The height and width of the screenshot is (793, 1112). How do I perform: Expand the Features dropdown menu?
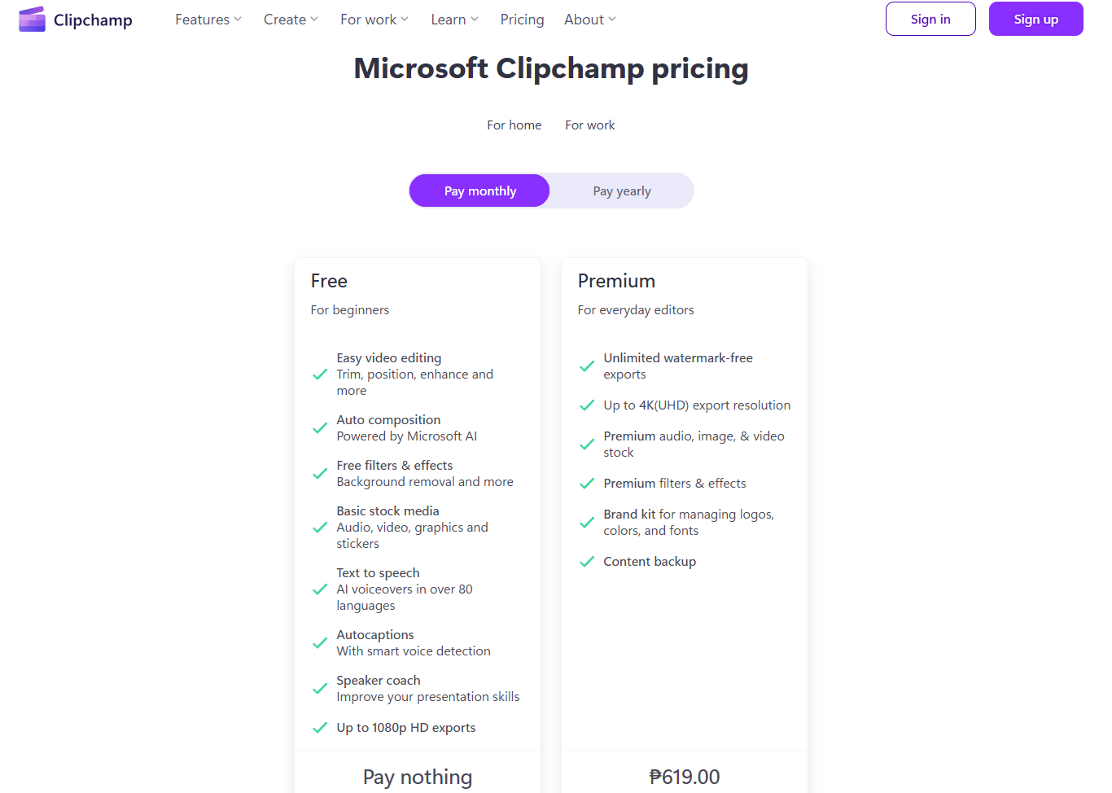point(208,20)
